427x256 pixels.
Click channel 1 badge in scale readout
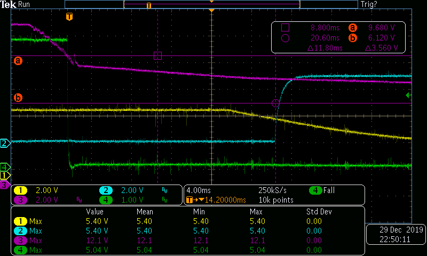coord(20,190)
